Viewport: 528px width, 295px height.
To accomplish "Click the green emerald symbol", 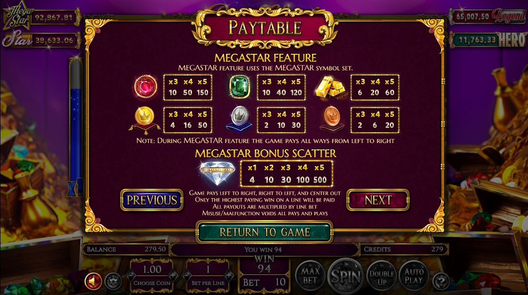I will [240, 87].
